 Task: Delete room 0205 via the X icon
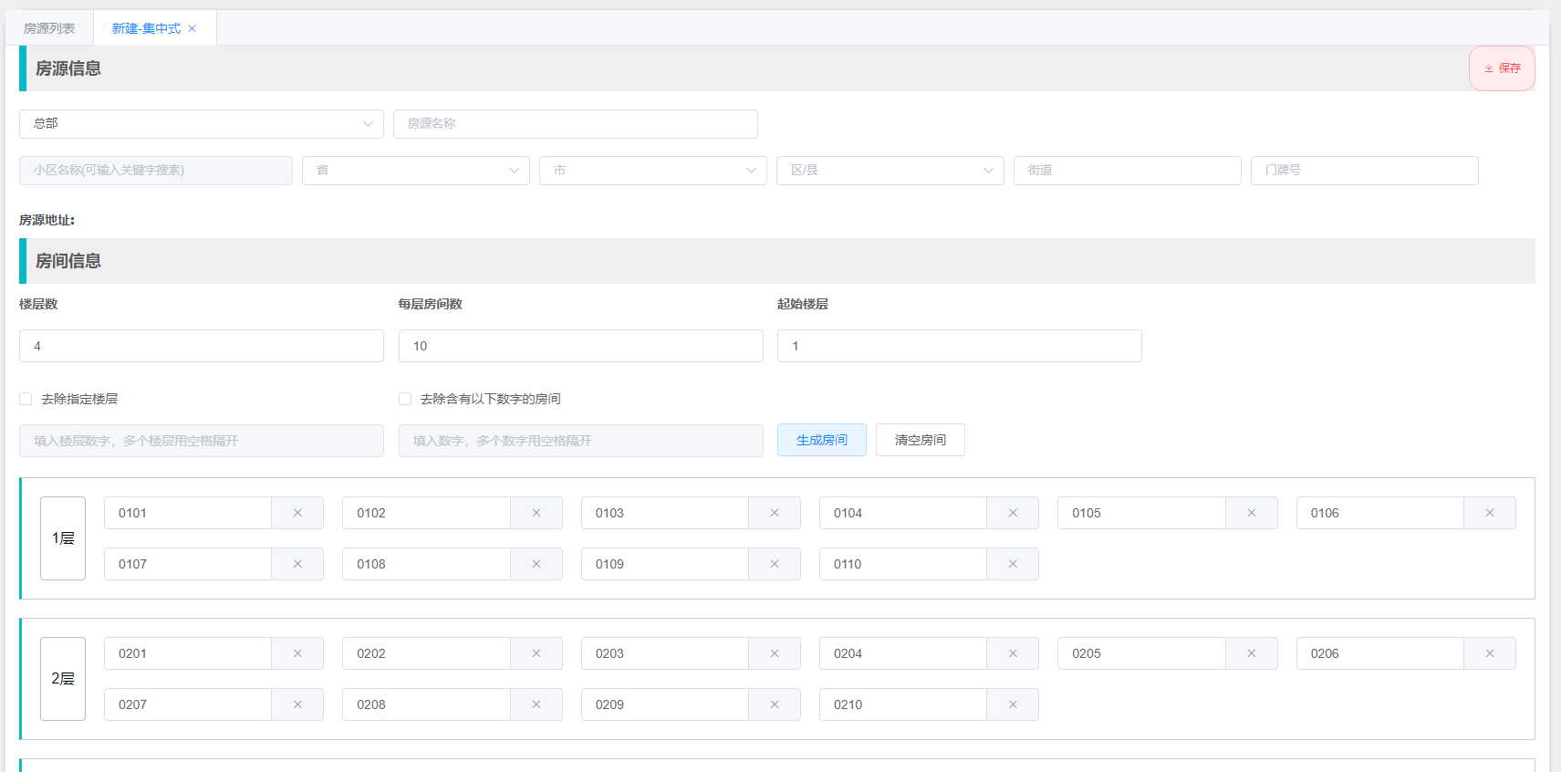point(1252,653)
